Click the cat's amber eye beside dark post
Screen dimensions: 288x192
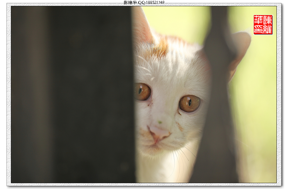click(x=142, y=92)
